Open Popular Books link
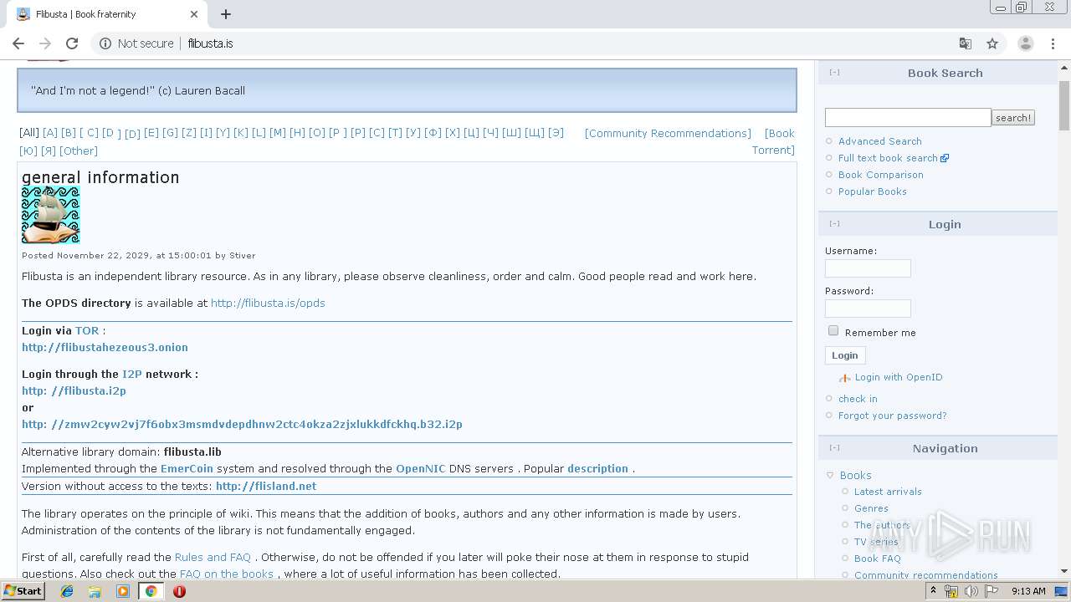The image size is (1071, 602). click(873, 191)
